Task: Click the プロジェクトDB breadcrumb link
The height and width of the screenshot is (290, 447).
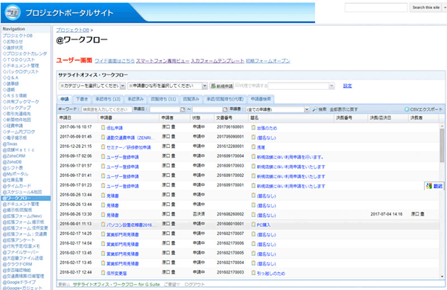Action: pyautogui.click(x=72, y=30)
